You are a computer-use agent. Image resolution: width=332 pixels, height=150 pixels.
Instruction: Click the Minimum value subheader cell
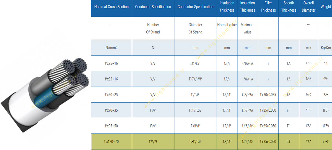coord(247,28)
